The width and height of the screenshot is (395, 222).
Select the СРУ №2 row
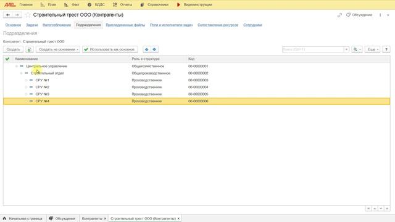[196, 87]
